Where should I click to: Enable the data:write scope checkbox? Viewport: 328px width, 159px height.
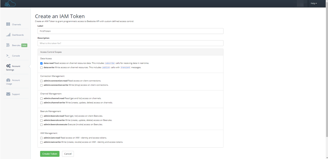click(42, 68)
